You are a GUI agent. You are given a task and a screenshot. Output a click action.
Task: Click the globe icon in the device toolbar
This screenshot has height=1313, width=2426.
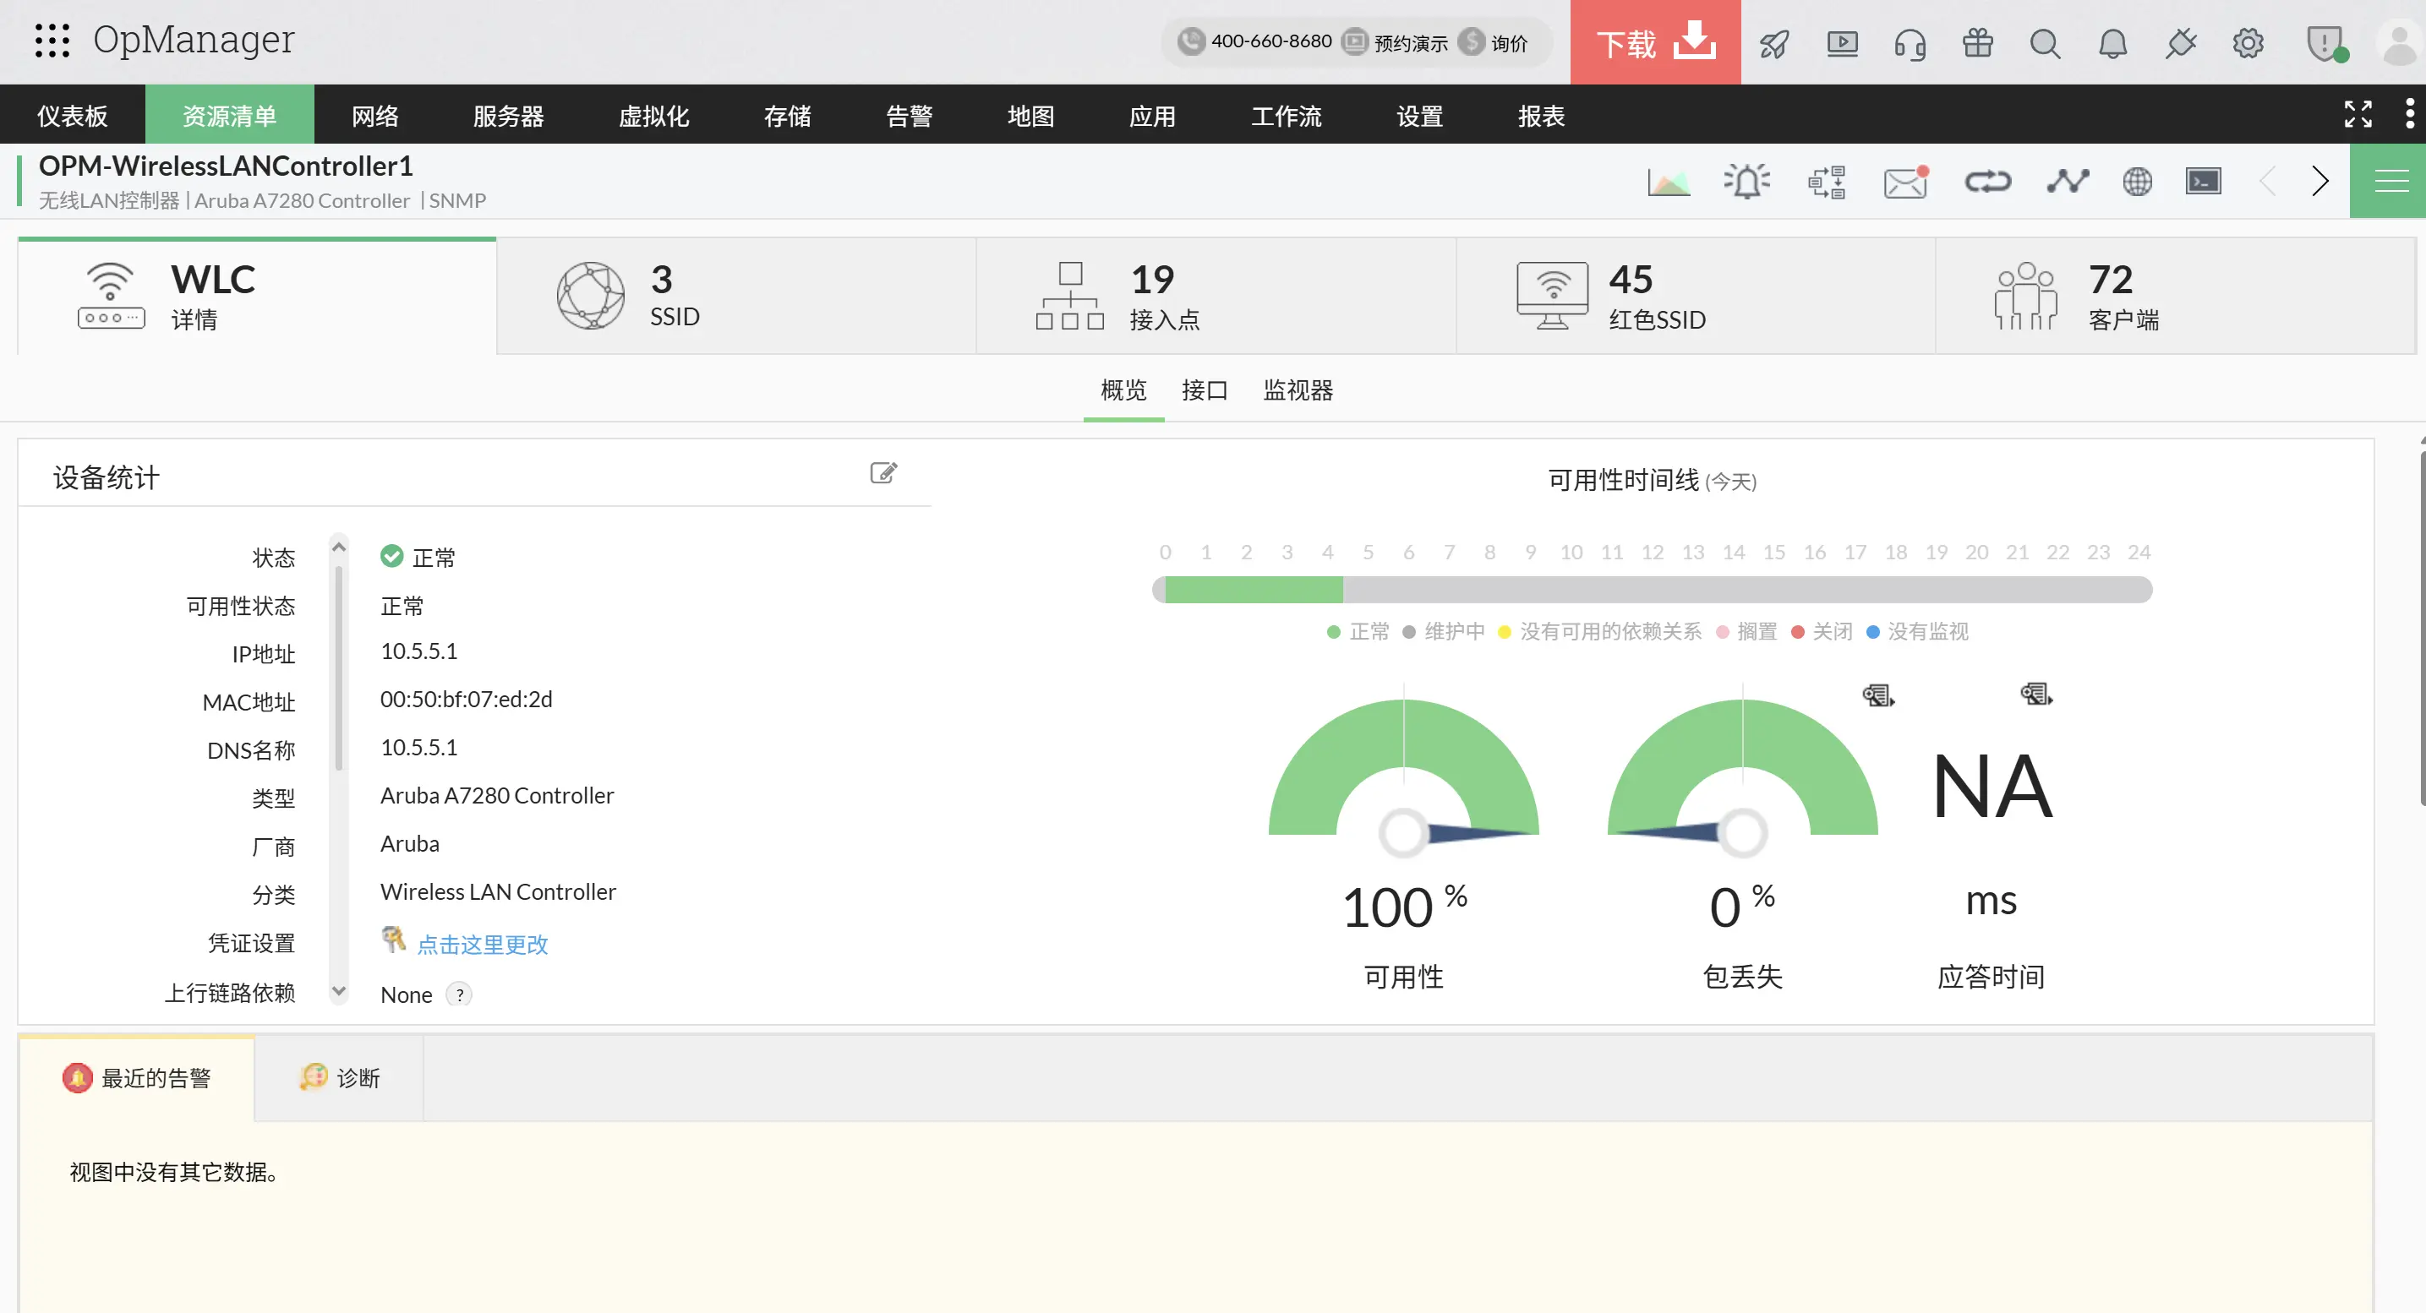click(x=2137, y=181)
